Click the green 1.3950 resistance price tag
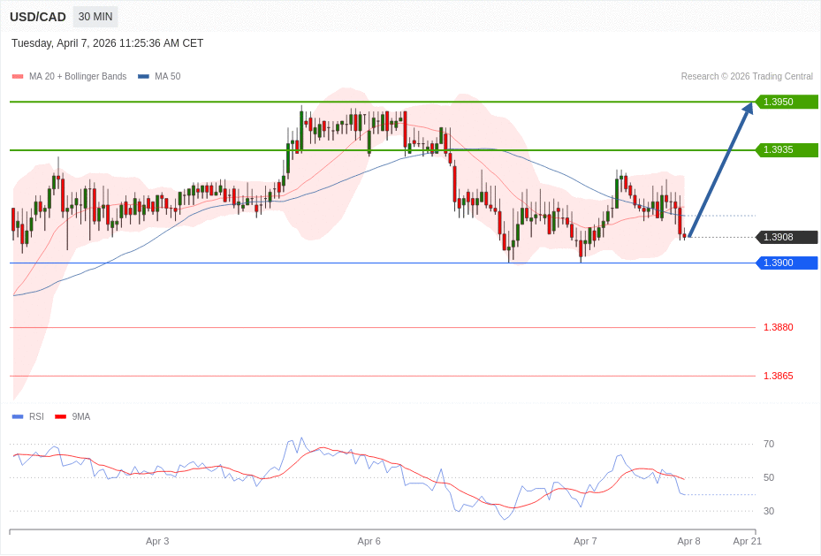This screenshot has width=821, height=556. (787, 102)
